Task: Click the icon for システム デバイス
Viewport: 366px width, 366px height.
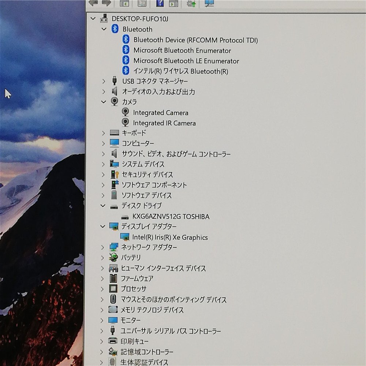Action: click(x=114, y=164)
